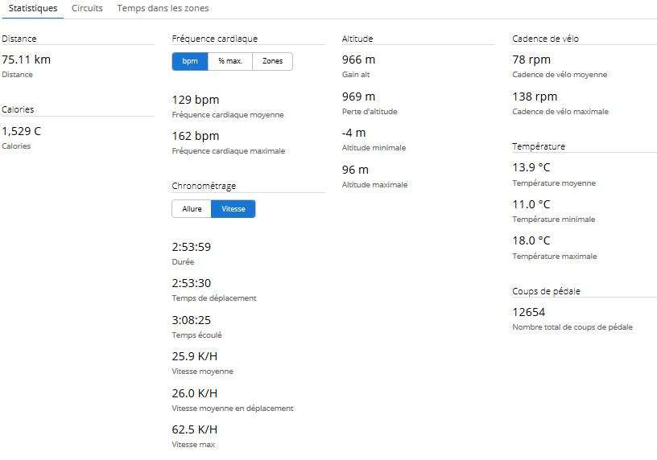Click the 966 m Gain alt value
The height and width of the screenshot is (460, 657).
click(x=358, y=60)
